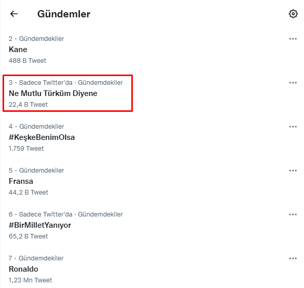Open more options for #BirMilletYanıyor trend
Screen dimensions: 304x288
[x=293, y=214]
